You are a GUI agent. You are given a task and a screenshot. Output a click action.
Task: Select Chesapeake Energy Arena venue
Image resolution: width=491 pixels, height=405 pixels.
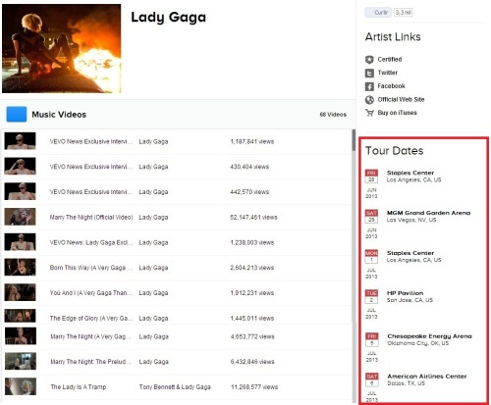tap(429, 336)
